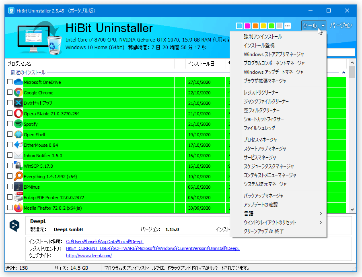Click the EitherMouse icon
Screen dimensions: 362x277
point(18,145)
